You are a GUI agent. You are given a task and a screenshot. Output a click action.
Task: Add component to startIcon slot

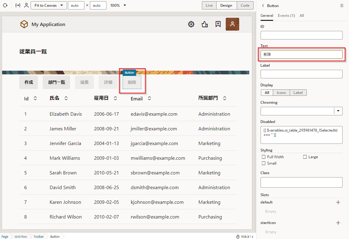(338, 223)
